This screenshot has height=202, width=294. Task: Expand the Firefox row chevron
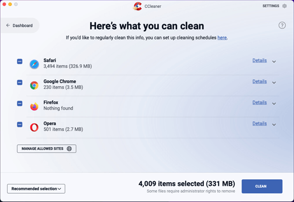[x=274, y=104]
